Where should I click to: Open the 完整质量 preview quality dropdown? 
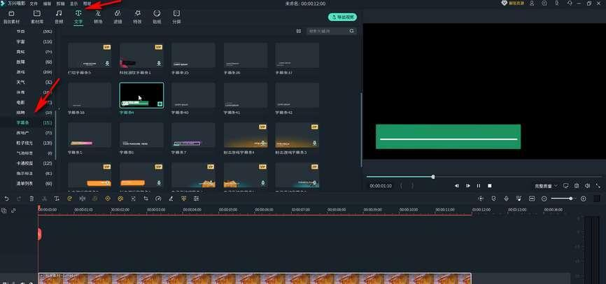point(546,186)
